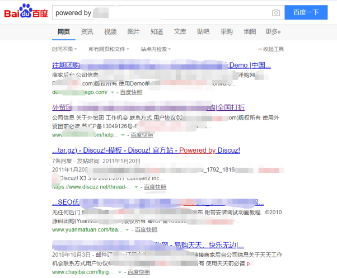This screenshot has width=337, height=278.
Task: Open the 采购 tab
Action: tap(227, 32)
